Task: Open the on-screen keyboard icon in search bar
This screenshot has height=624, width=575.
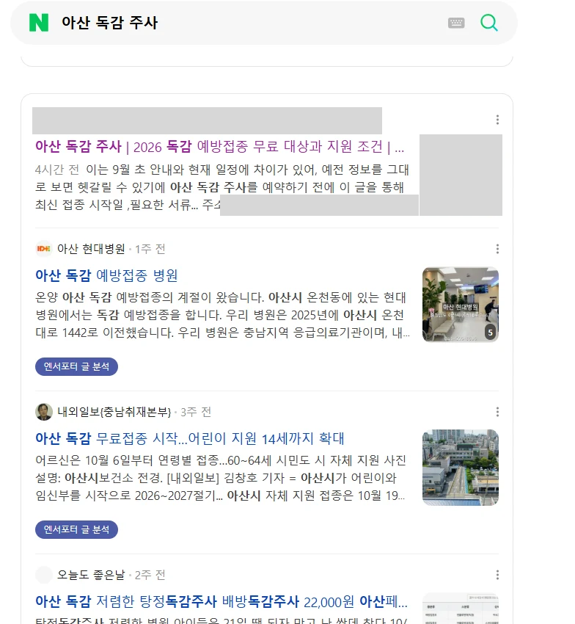Action: click(x=456, y=23)
